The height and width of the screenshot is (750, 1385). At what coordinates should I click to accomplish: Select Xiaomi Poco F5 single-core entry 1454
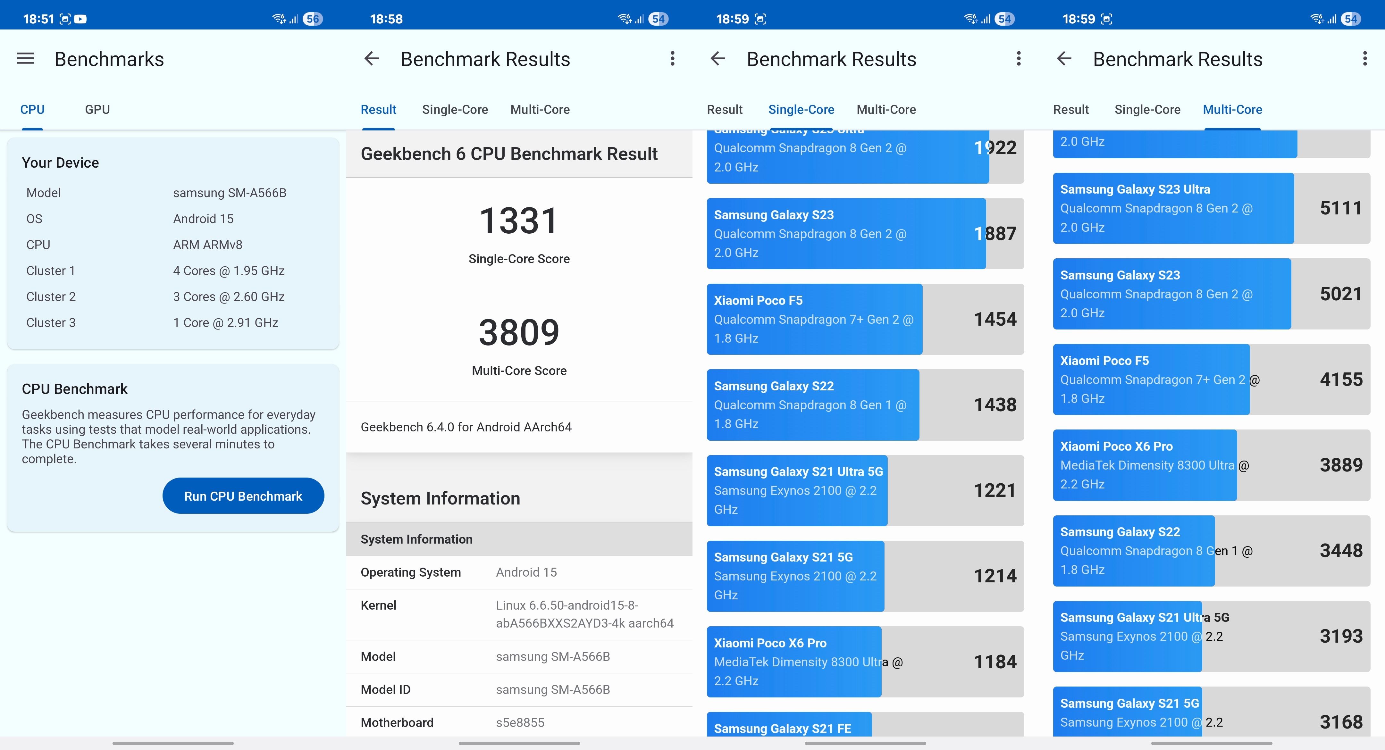[x=865, y=319]
